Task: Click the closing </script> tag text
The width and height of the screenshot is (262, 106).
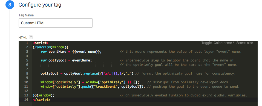Action: [42, 100]
